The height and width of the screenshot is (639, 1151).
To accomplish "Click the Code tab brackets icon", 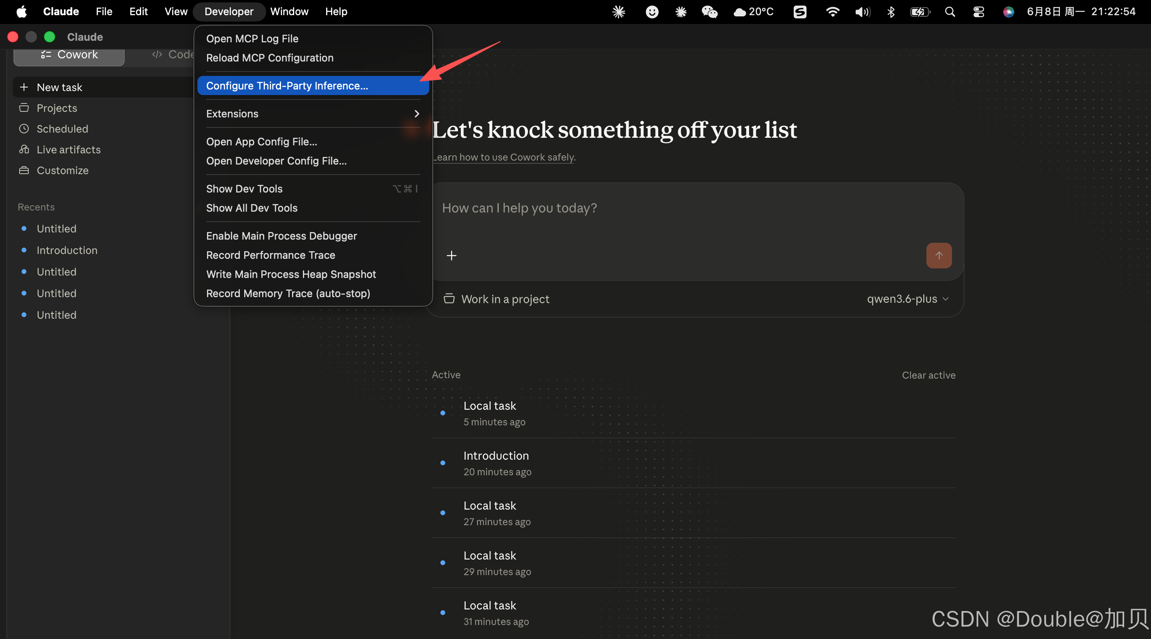I will [x=157, y=54].
